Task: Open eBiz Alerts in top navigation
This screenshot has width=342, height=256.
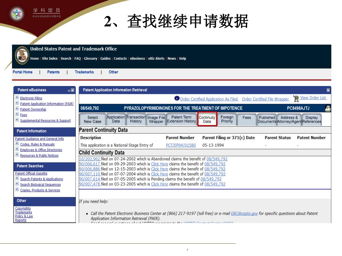Action: 156,59
